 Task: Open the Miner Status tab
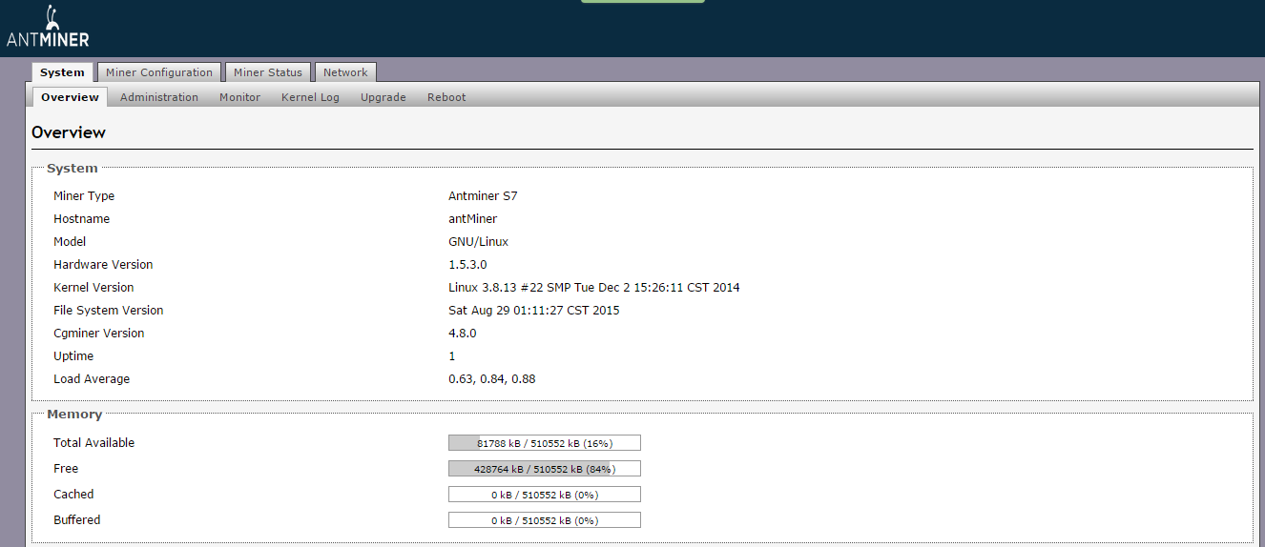pos(268,72)
